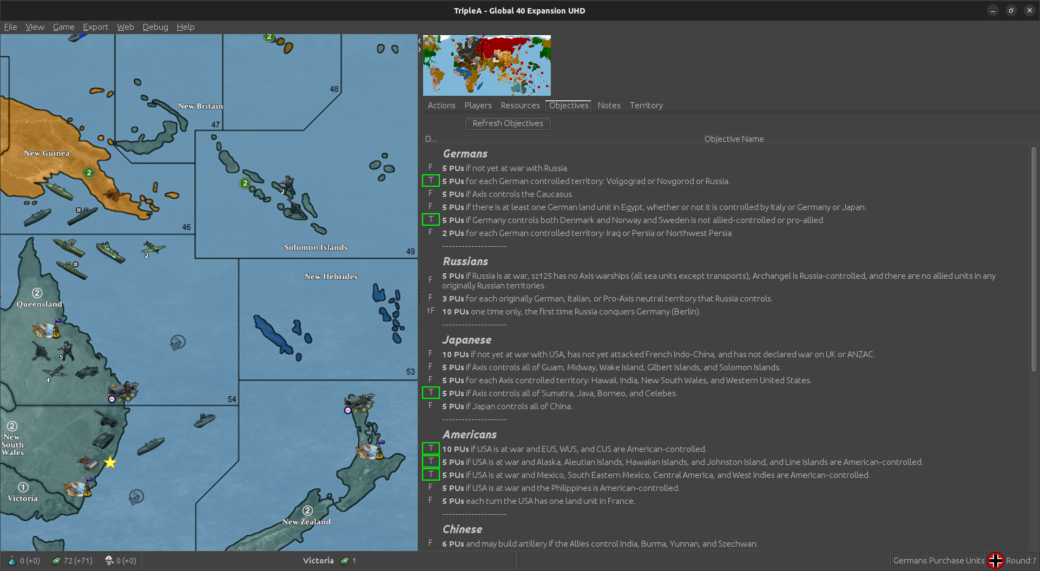Select the fighter stack of 4 in Queensland
This screenshot has width=1040, height=571.
coord(55,372)
